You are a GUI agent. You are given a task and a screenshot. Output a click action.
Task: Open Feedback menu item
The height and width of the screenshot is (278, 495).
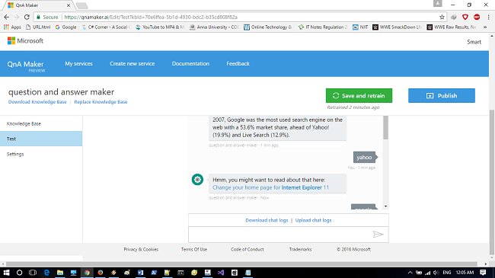pos(238,63)
